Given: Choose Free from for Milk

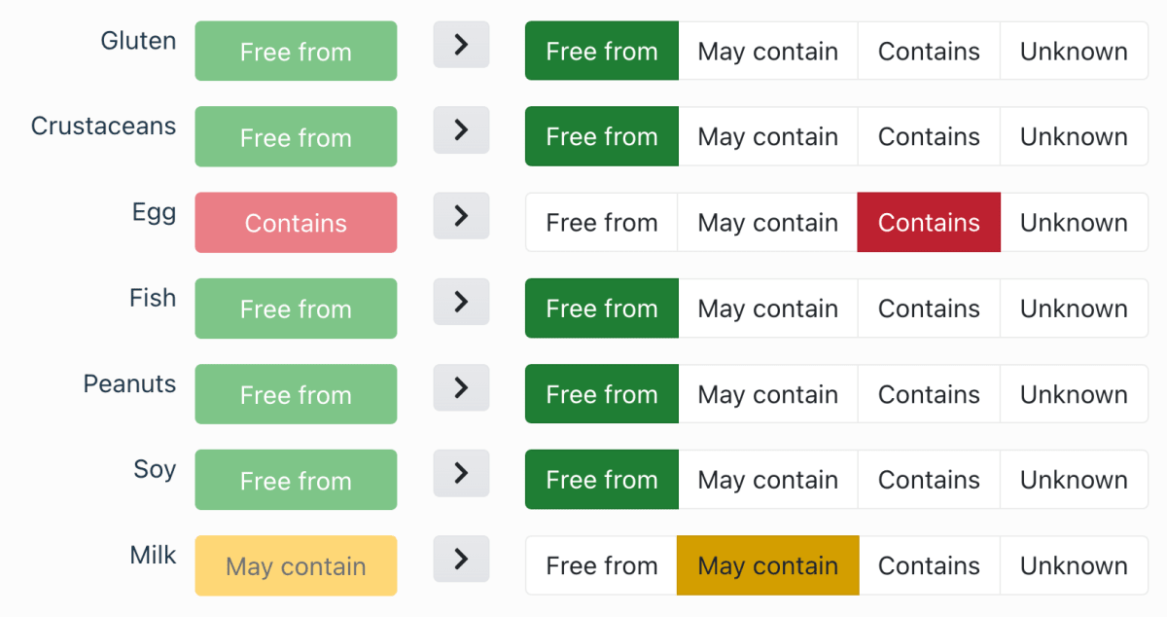Looking at the screenshot, I should (x=601, y=565).
